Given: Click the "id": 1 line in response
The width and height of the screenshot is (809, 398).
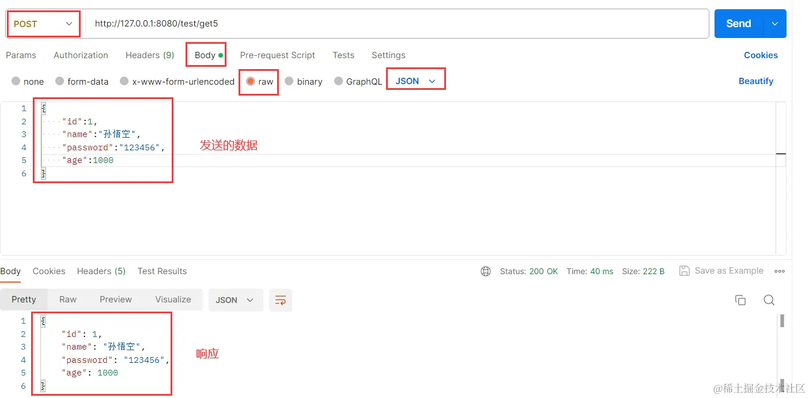Looking at the screenshot, I should coord(82,334).
